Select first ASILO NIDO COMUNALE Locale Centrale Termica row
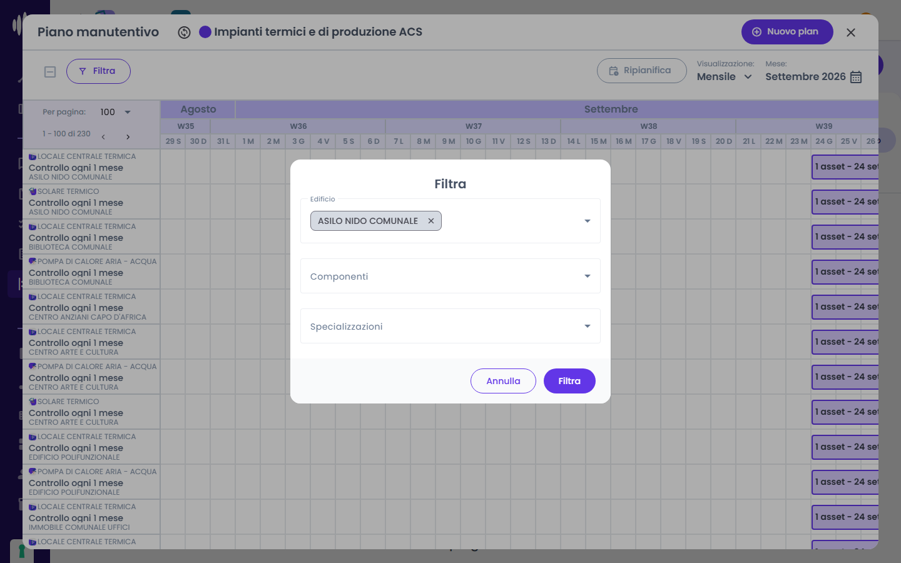Image resolution: width=901 pixels, height=563 pixels. point(91,166)
